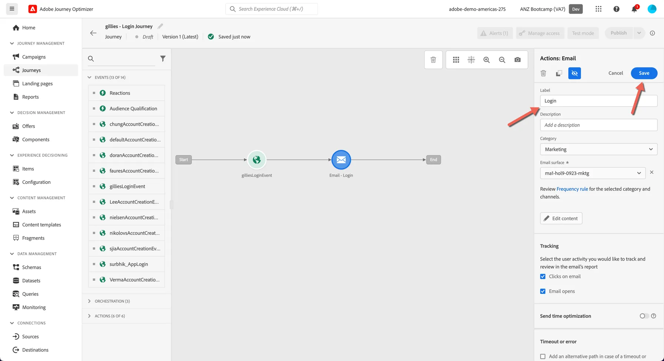This screenshot has height=361, width=664.
Task: Toggle the hide read-only fields eye icon
Action: click(x=574, y=73)
